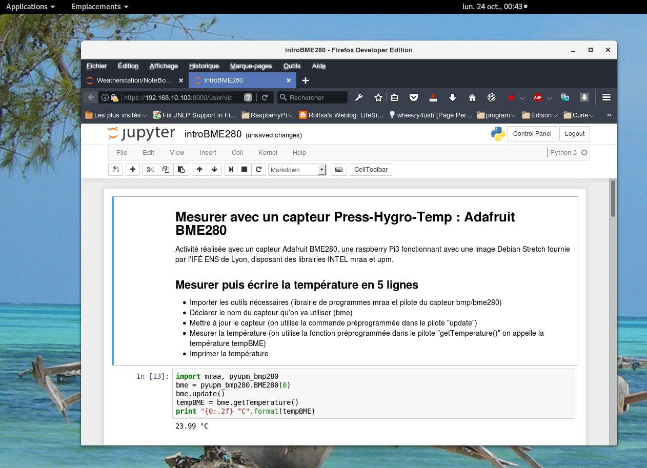Open Adblock Plus from the toolbar

[x=537, y=97]
